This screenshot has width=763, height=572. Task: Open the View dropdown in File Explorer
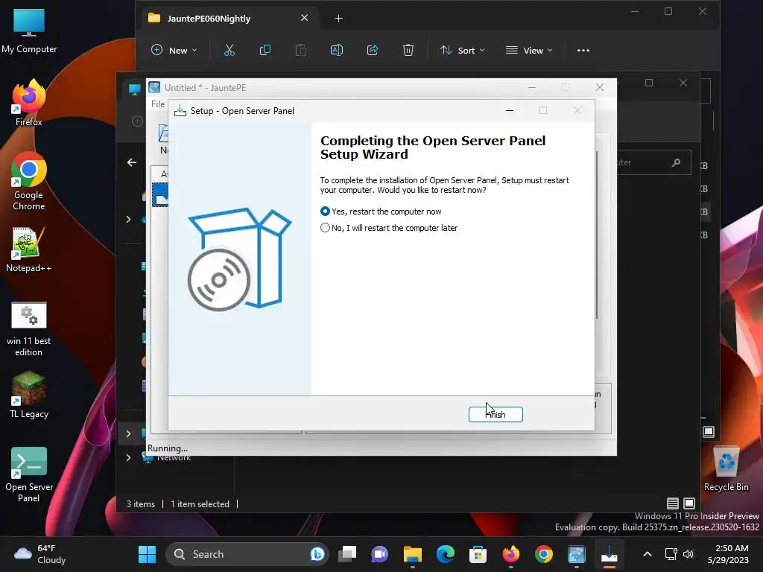point(530,50)
